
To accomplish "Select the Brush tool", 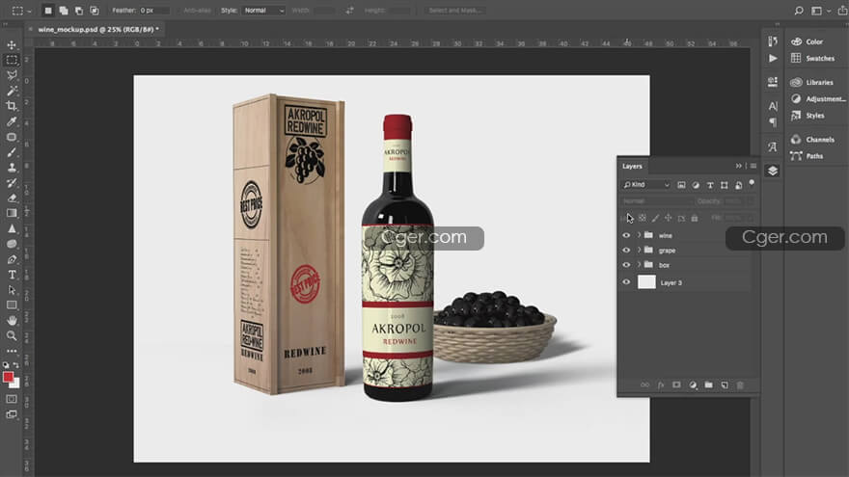I will coord(12,152).
